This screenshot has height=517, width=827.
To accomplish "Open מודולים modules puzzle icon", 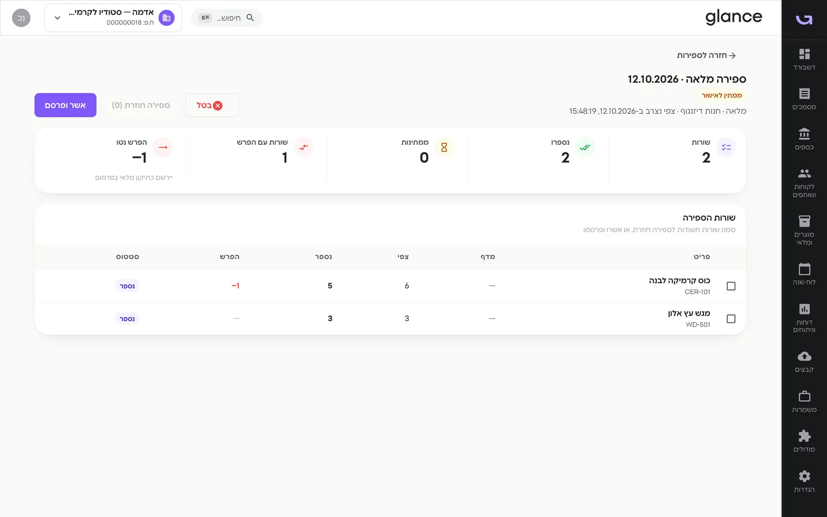I will coord(804,436).
